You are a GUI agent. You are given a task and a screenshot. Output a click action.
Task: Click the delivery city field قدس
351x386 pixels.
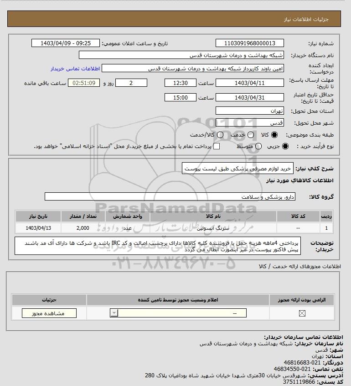(x=249, y=122)
